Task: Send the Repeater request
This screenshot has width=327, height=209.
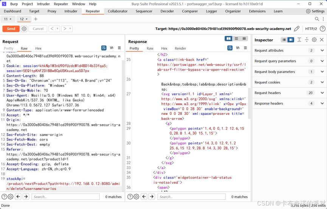Action: click(11, 29)
